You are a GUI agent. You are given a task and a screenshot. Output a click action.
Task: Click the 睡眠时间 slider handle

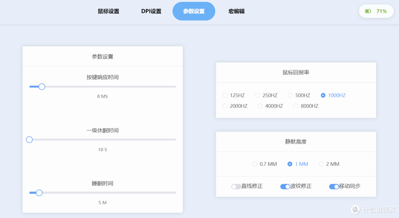39,193
